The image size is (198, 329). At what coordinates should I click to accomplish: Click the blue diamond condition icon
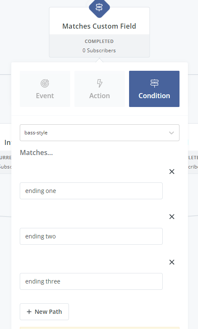[99, 7]
